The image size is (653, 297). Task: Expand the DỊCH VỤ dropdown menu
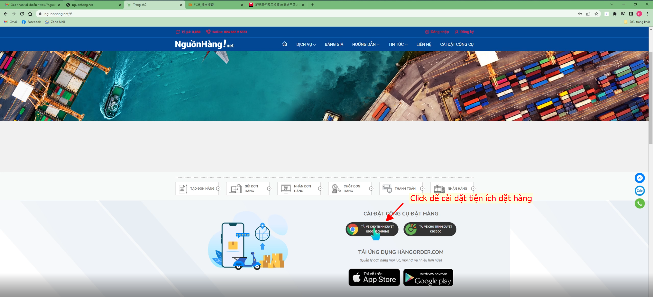pos(306,44)
